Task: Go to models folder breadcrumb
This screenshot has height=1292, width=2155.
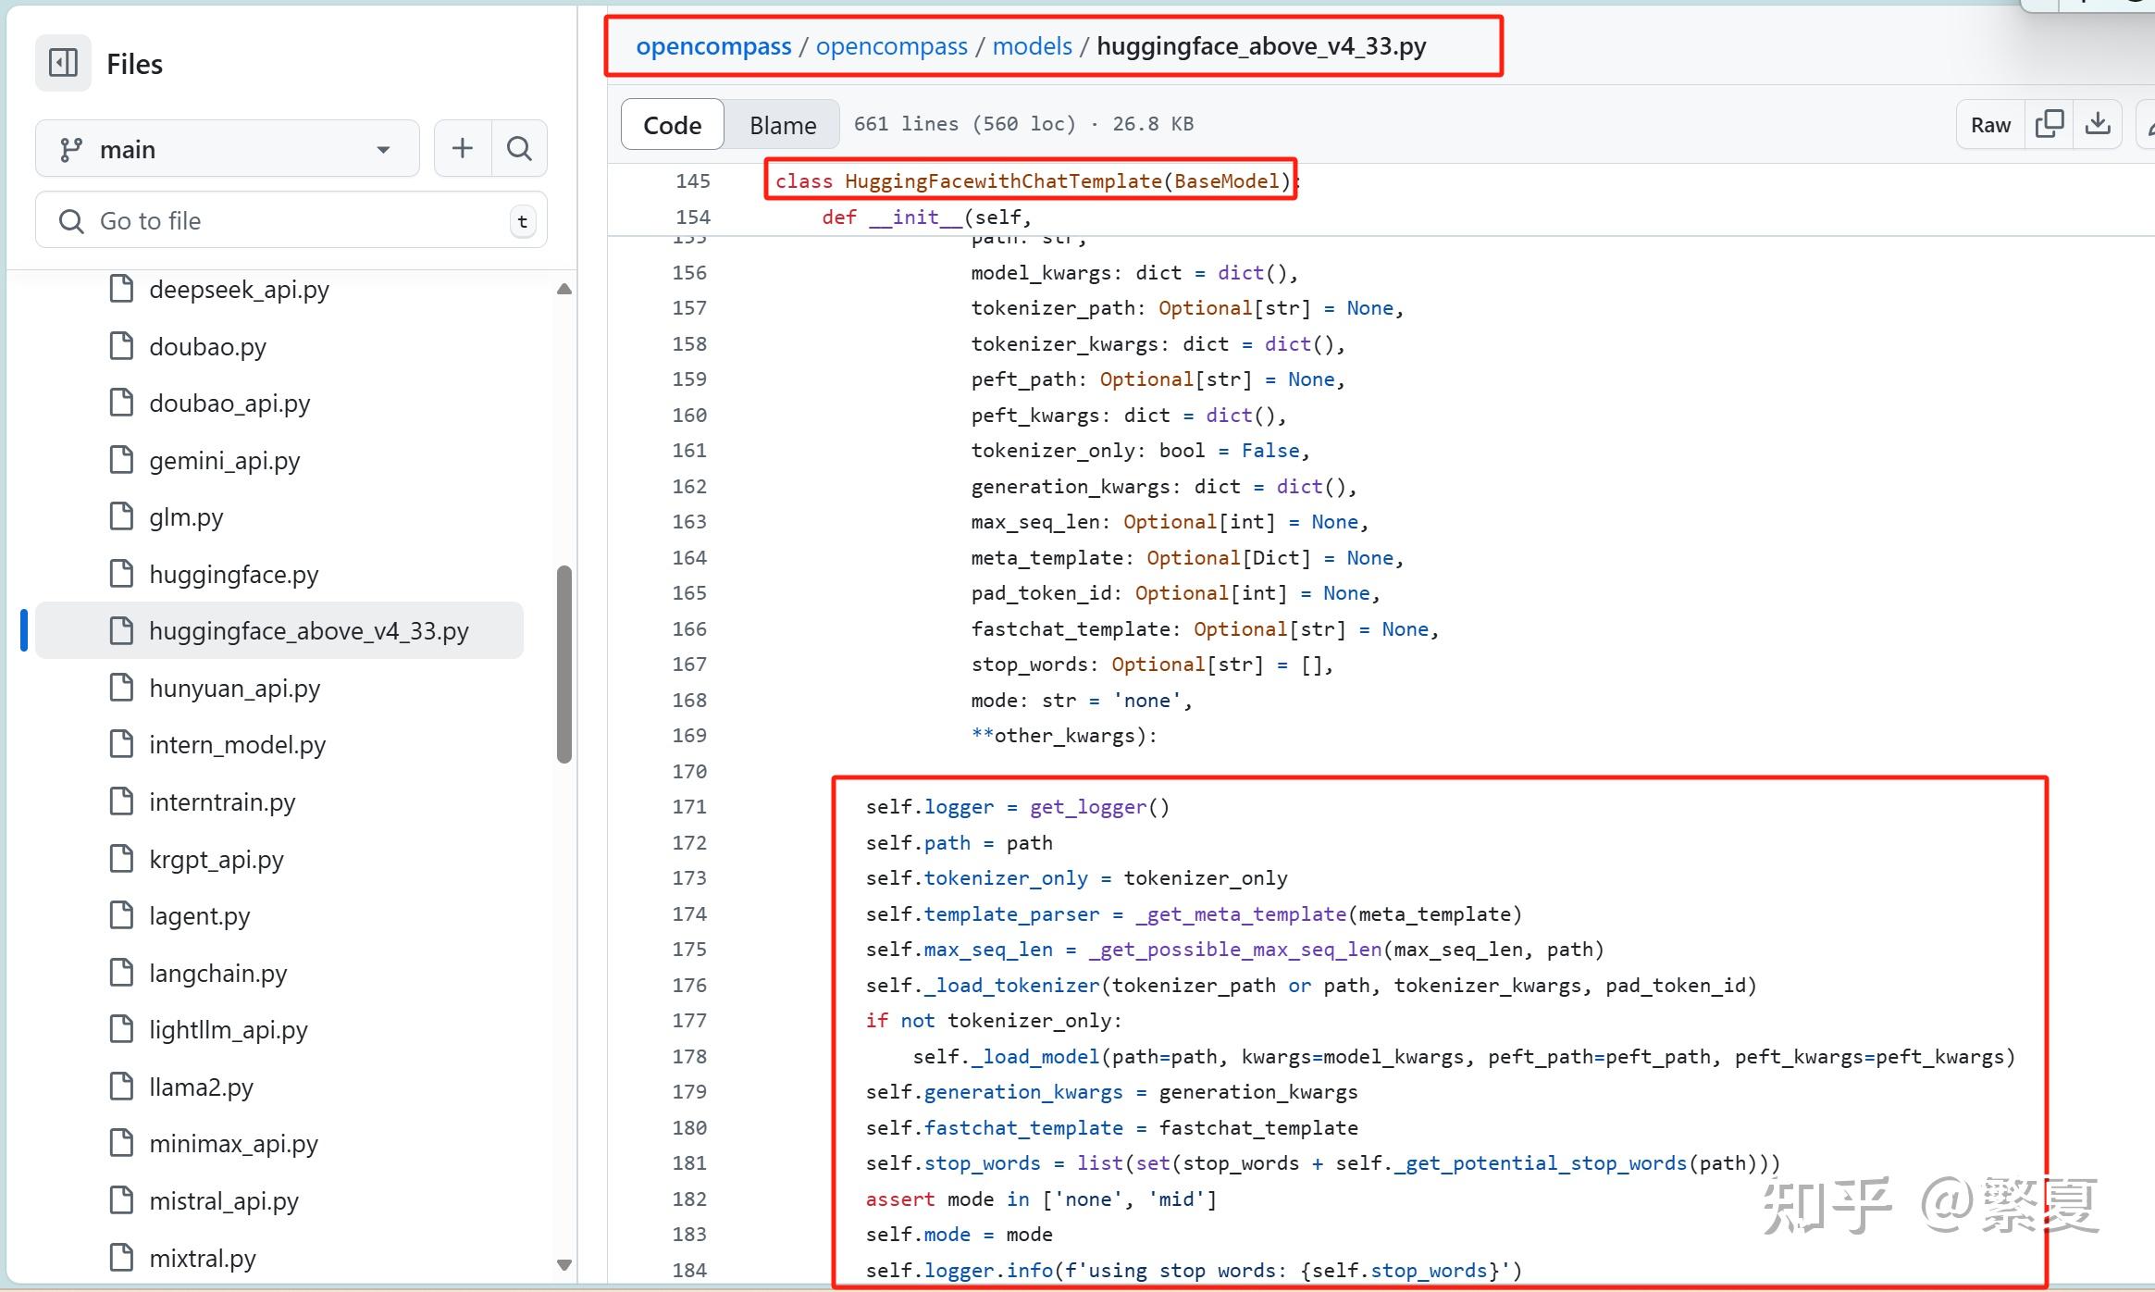Action: pyautogui.click(x=1032, y=46)
